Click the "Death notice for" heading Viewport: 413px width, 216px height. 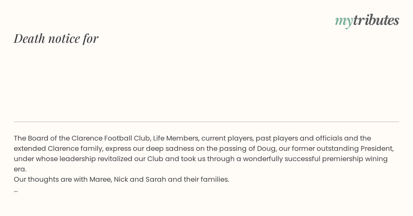(x=56, y=38)
